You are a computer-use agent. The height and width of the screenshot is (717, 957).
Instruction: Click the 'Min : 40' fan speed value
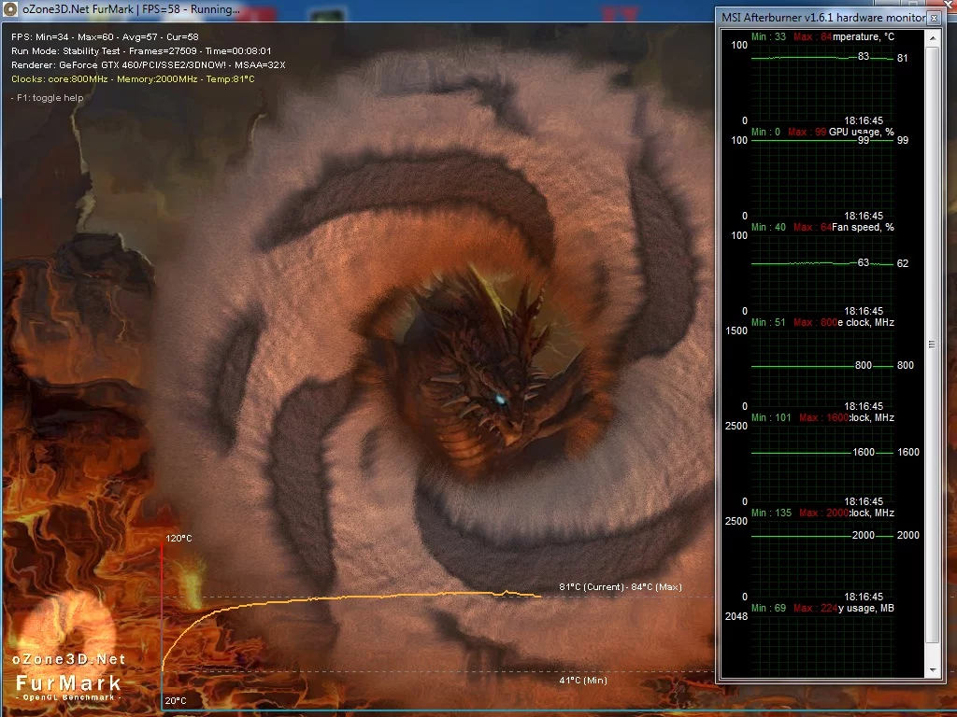[768, 227]
